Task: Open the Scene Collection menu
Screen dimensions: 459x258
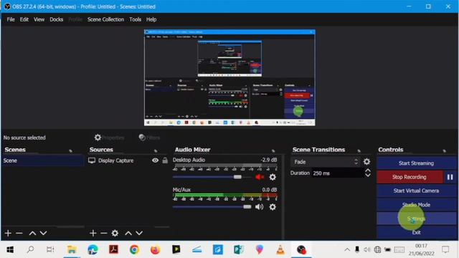Action: pos(105,19)
